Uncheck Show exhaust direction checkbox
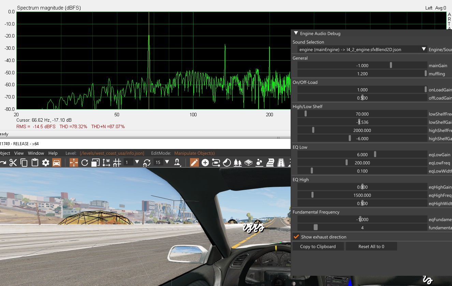The image size is (452, 286). [x=296, y=237]
